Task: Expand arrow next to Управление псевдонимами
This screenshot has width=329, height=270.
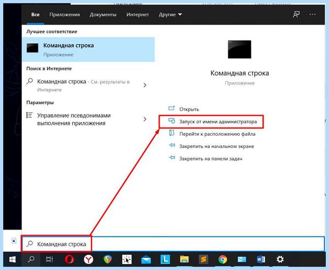Action: [x=145, y=119]
